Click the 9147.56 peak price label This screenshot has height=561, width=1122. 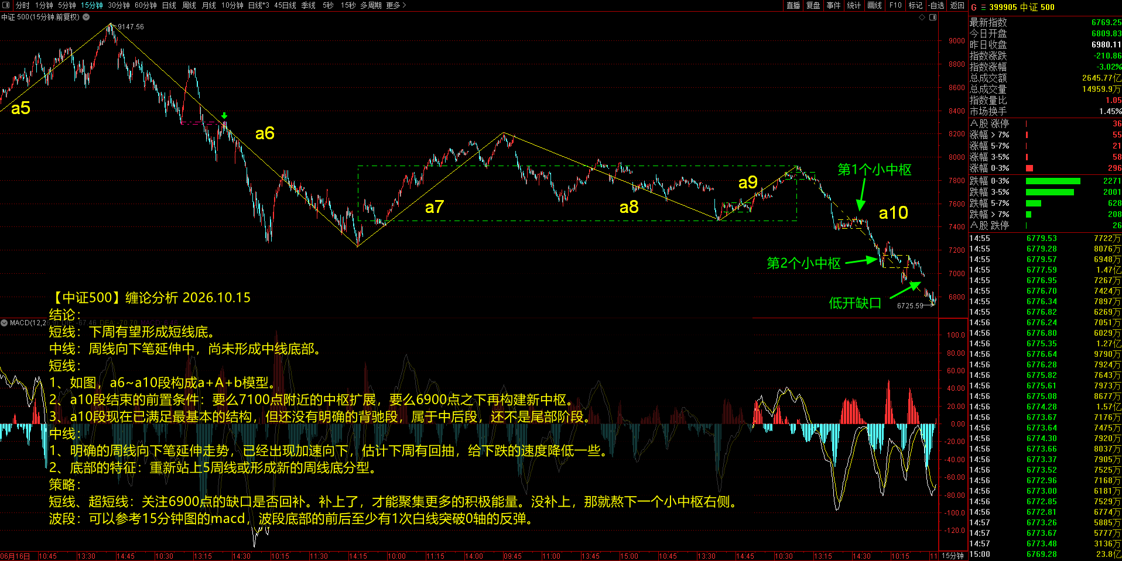coord(131,27)
